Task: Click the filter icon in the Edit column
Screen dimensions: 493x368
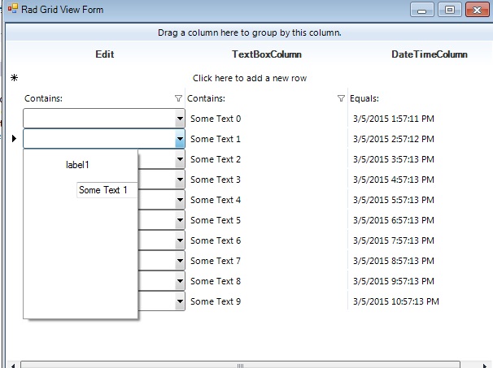Action: point(179,98)
